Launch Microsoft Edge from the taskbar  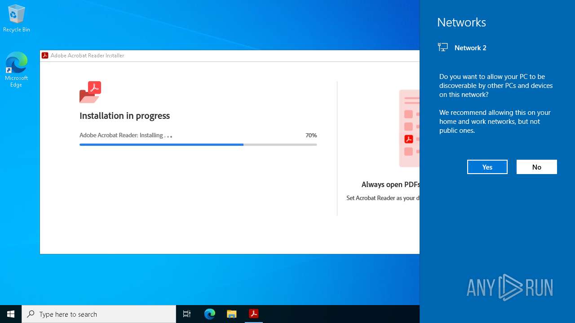click(x=210, y=314)
